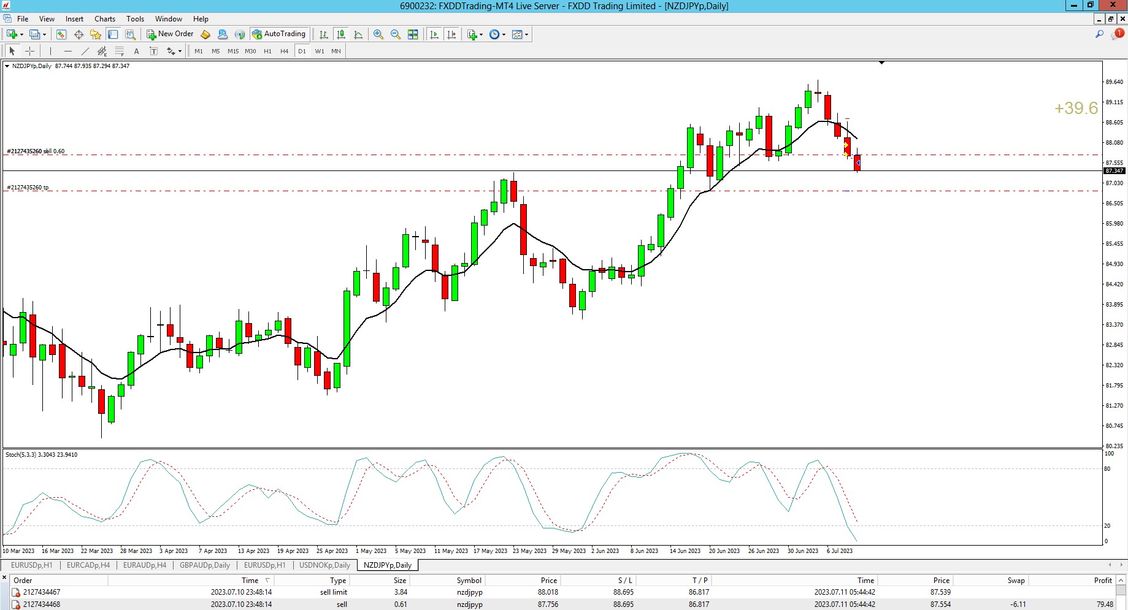Switch timeframe to M1
This screenshot has width=1128, height=610.
[199, 51]
